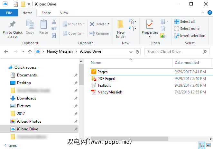Screen dimensions: 213x149
Task: Unpin iCloud Photos from Quick access
Action: click(76, 121)
